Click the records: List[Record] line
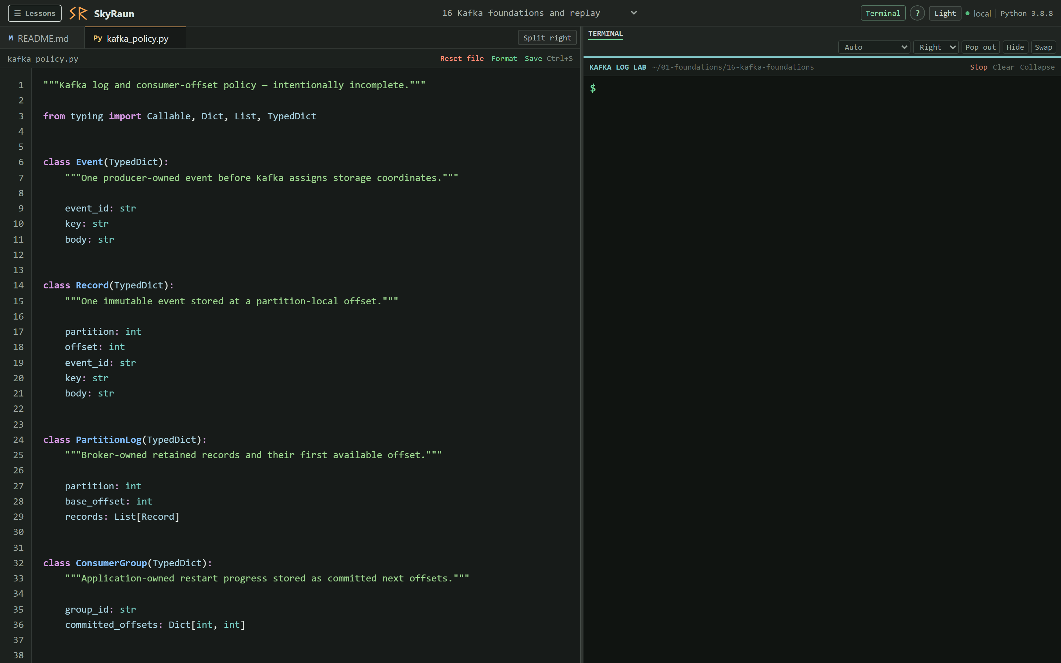Image resolution: width=1061 pixels, height=663 pixels. 122,516
